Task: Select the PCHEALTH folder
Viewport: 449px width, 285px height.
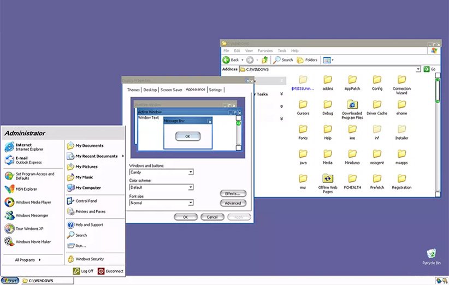Action: [352, 182]
